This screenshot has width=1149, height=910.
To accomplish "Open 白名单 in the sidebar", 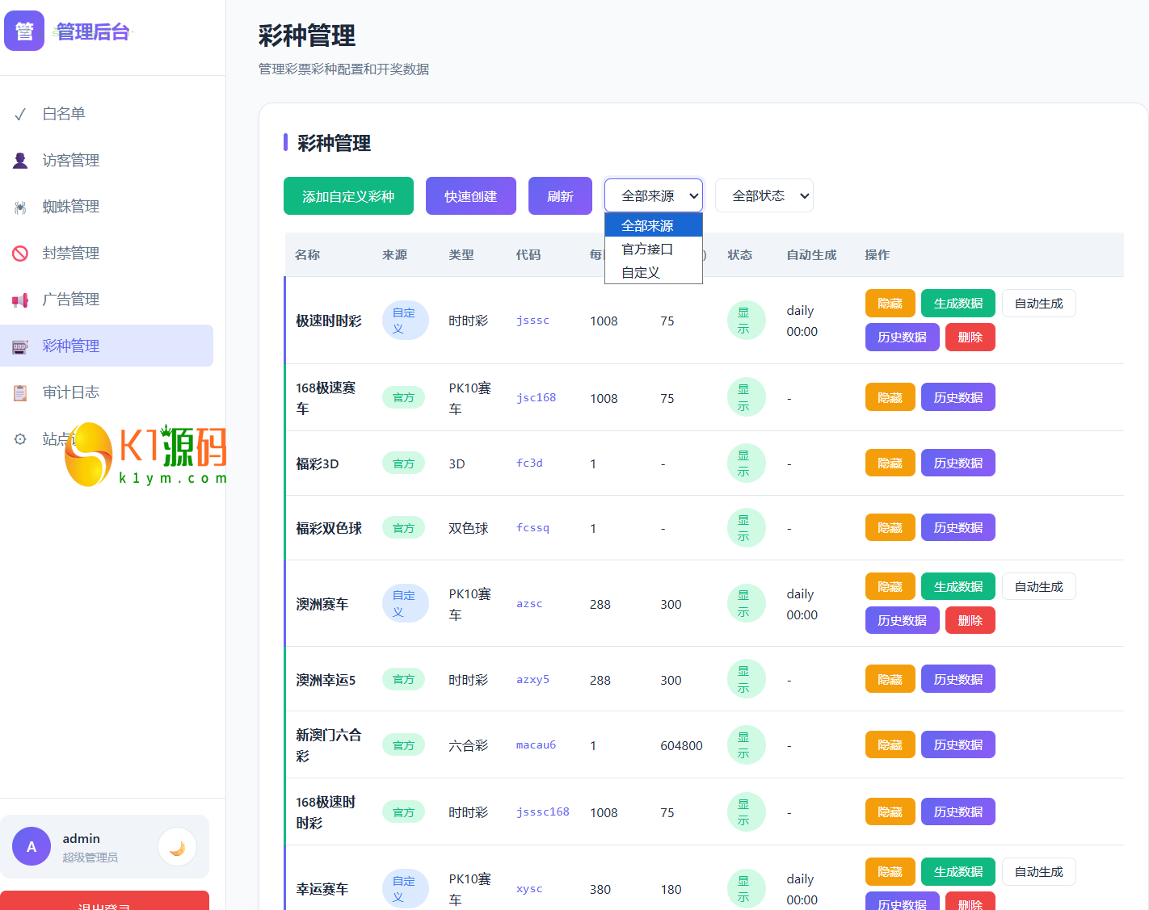I will [107, 114].
